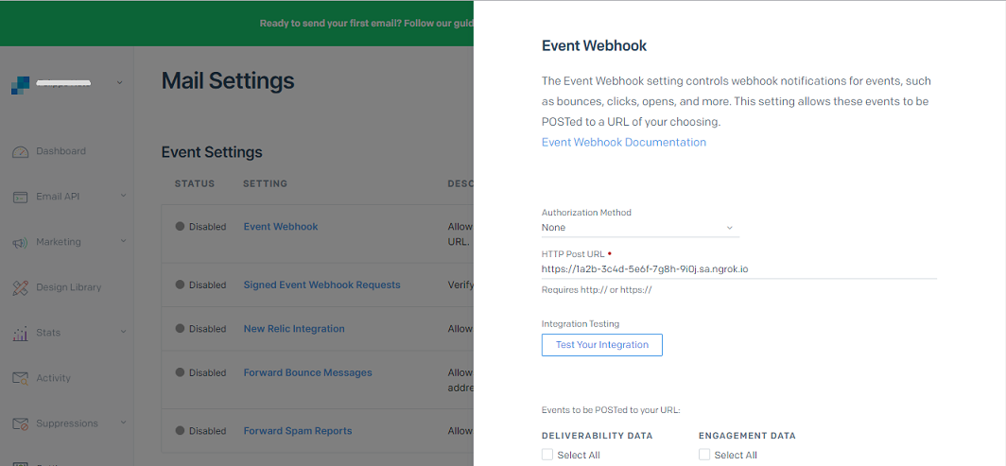This screenshot has width=1006, height=466.
Task: Click the Test Your Integration button
Action: coord(601,345)
